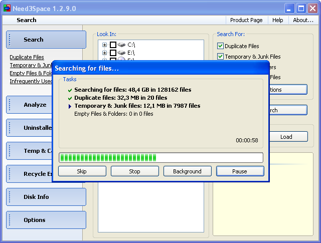Click the Need3Space app icon in title bar

7,8
